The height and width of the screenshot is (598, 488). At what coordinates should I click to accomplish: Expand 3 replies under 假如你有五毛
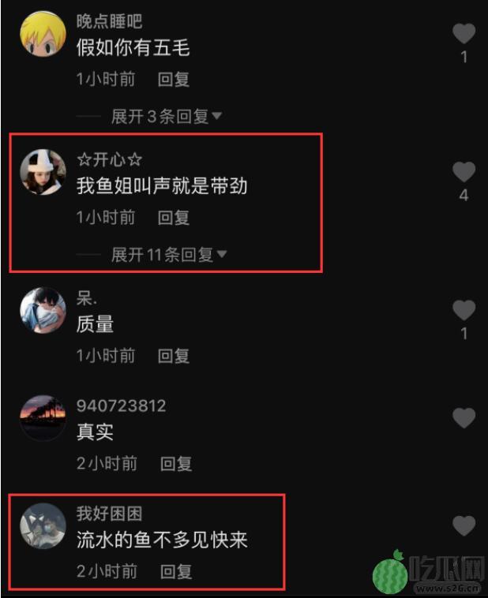[167, 116]
